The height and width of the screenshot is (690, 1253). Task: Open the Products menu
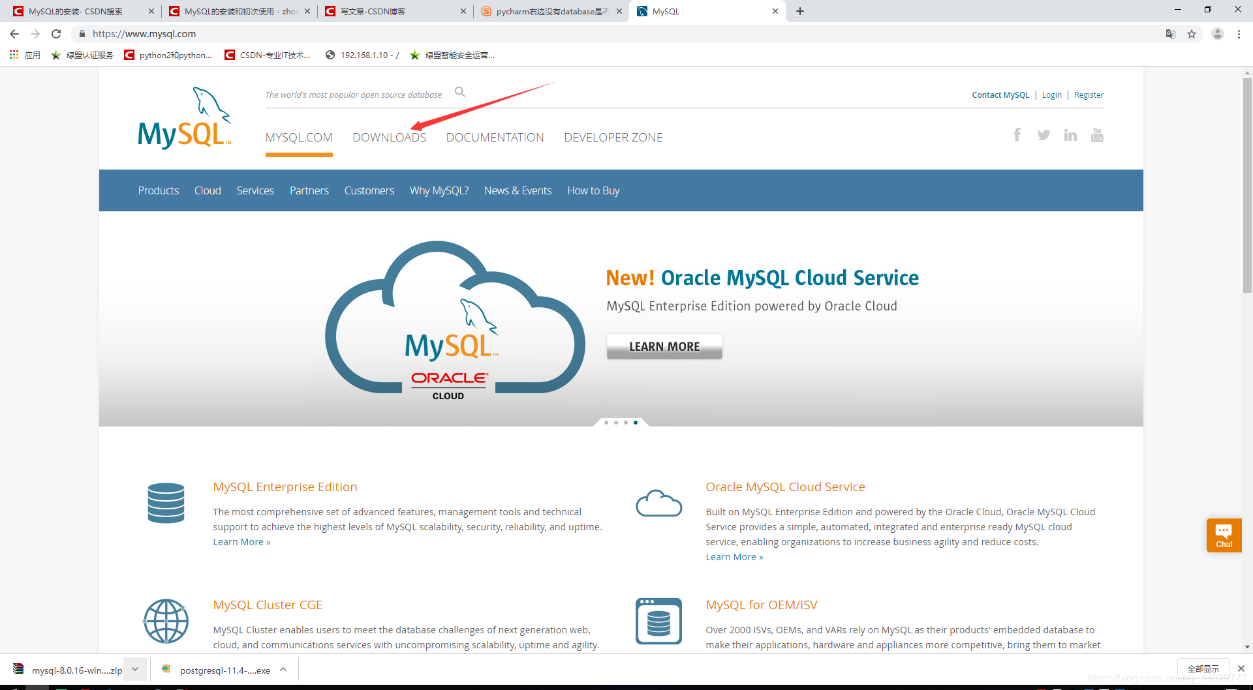click(159, 190)
